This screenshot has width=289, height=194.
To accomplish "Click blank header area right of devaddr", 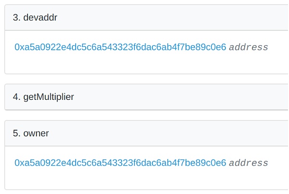I will [x=193, y=18].
